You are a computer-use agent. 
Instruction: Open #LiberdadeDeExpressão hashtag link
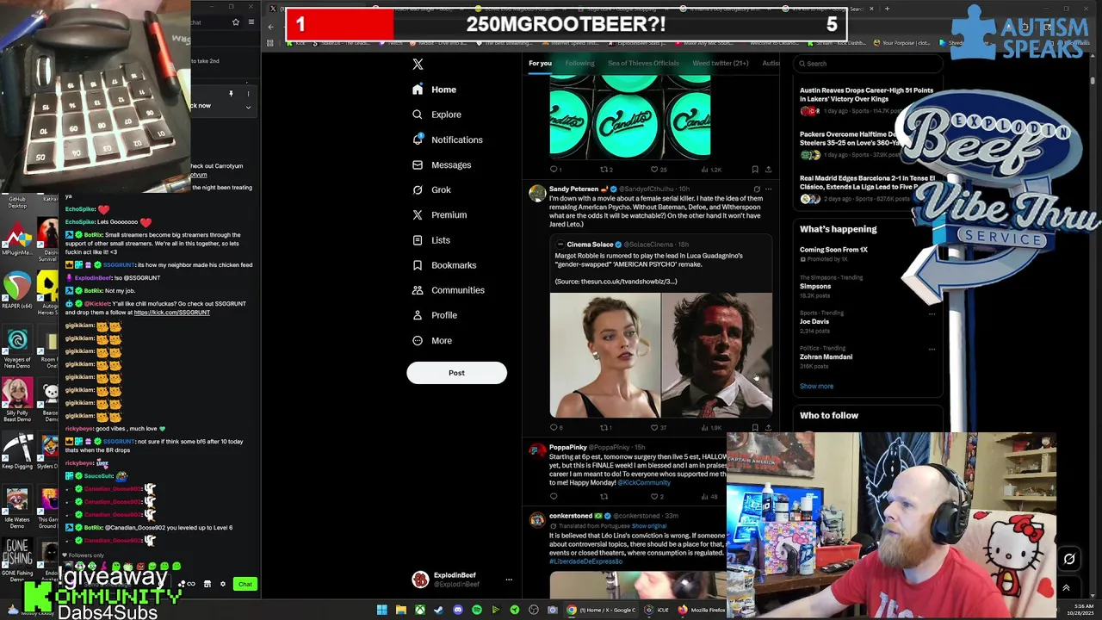585,561
